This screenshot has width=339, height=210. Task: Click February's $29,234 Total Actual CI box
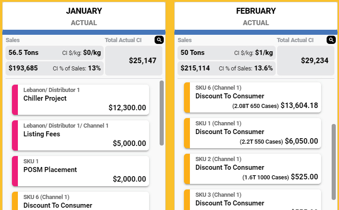[306, 60]
